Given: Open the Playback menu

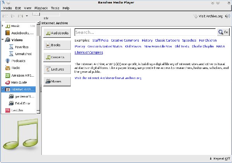Looking at the screenshot, I should click(41, 8).
